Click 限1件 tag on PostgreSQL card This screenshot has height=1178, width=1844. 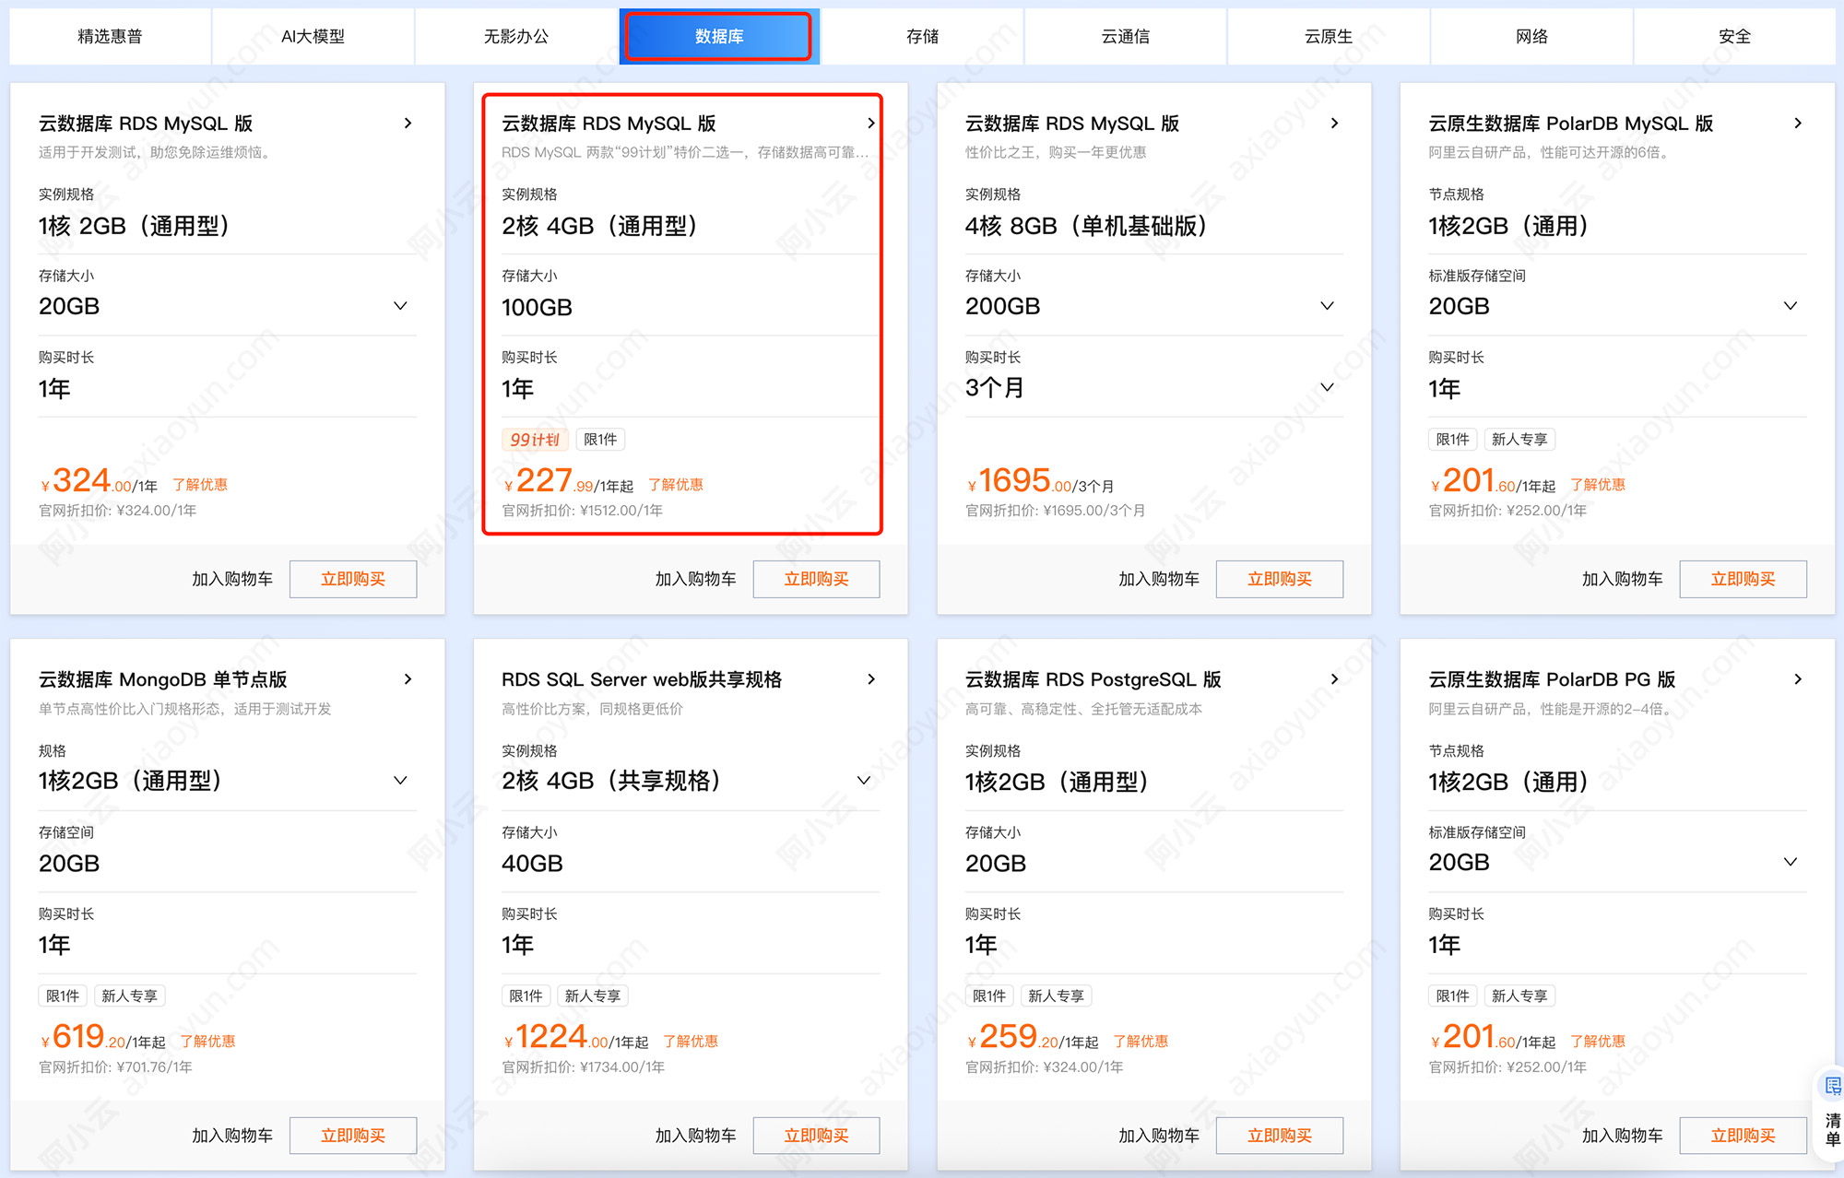coord(989,995)
